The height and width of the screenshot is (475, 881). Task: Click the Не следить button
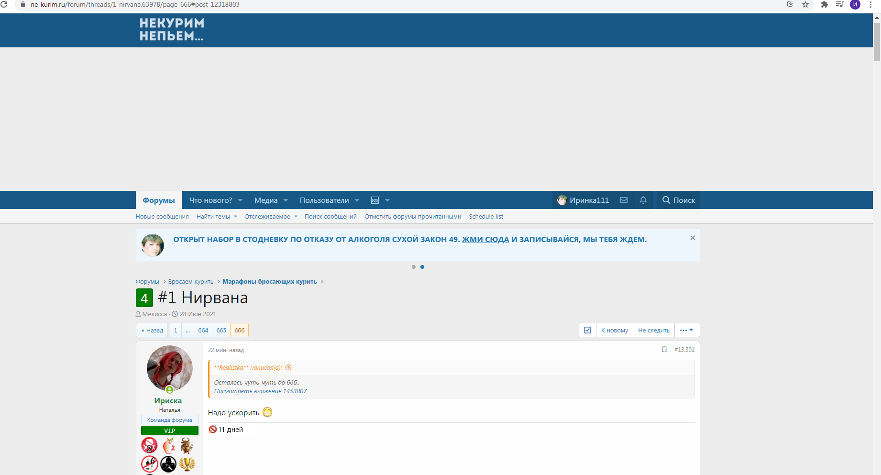654,330
